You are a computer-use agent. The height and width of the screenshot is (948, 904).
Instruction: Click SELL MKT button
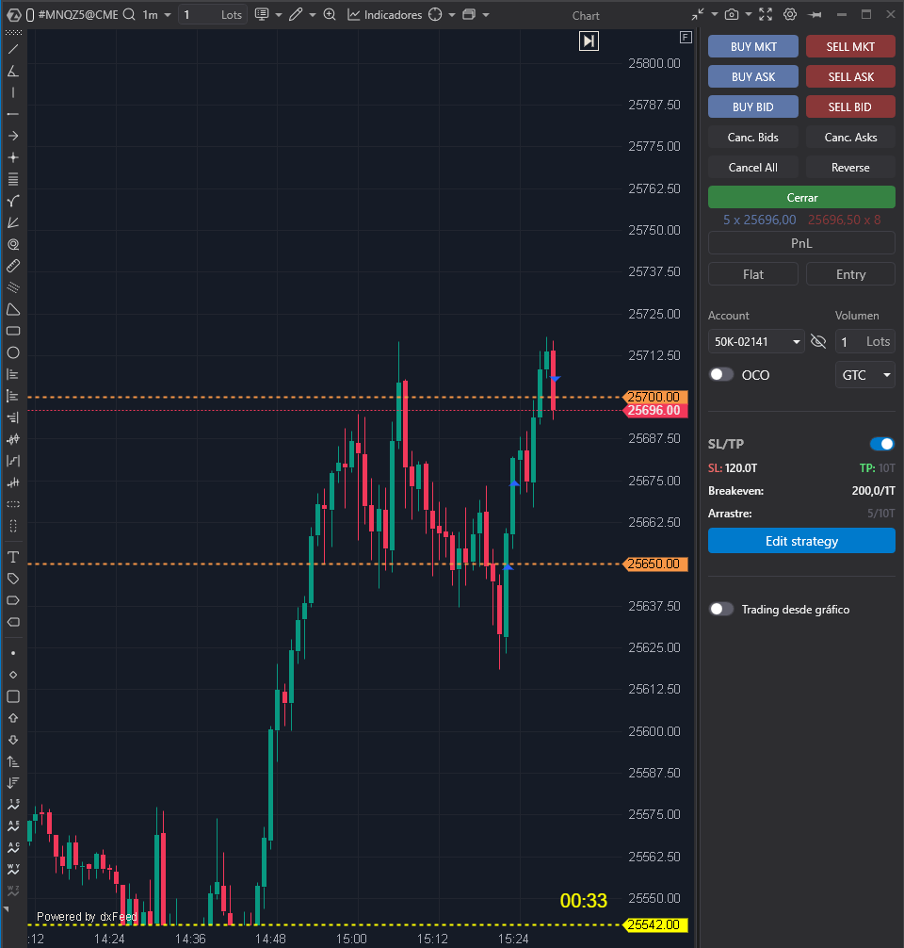(x=850, y=46)
